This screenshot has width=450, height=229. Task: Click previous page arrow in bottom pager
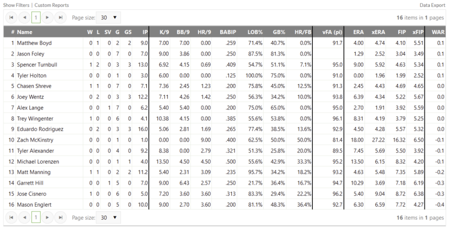click(x=24, y=218)
